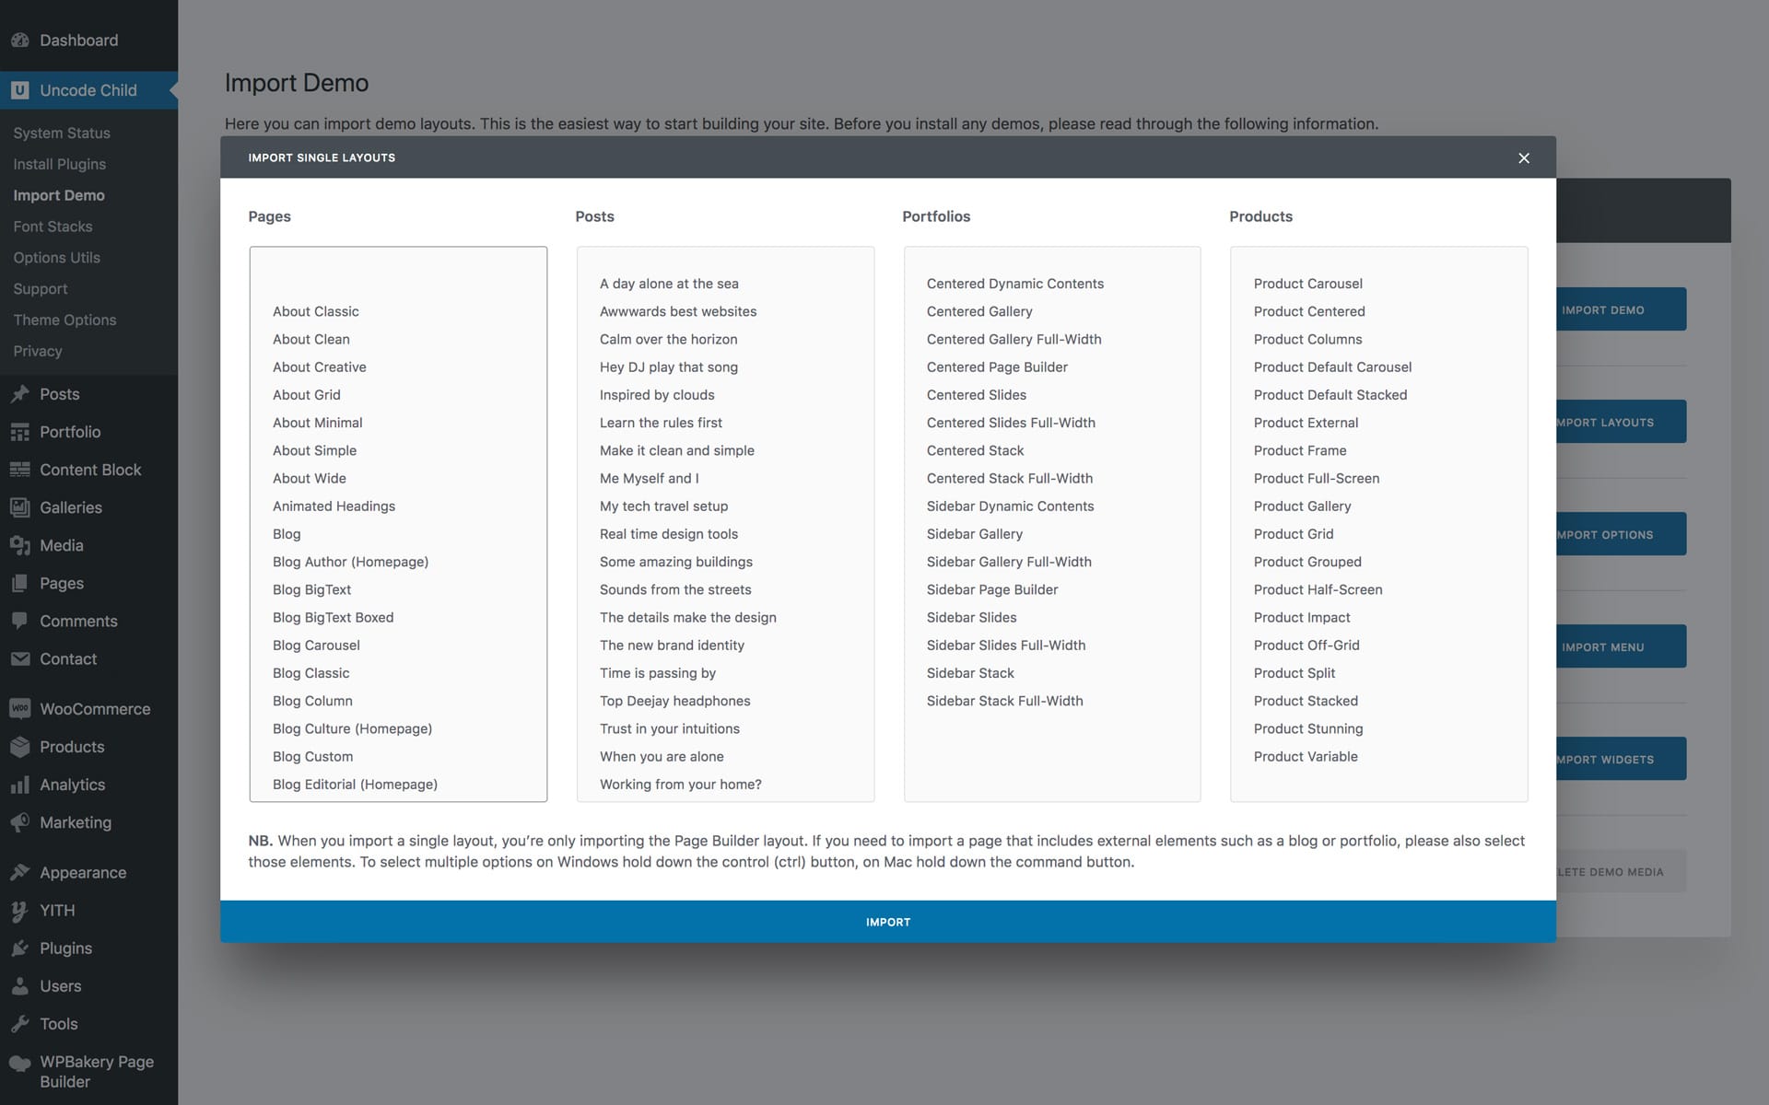
Task: Click the Tools wrench icon
Action: (19, 1023)
